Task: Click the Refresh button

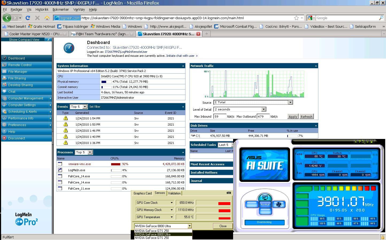Action: point(306,117)
